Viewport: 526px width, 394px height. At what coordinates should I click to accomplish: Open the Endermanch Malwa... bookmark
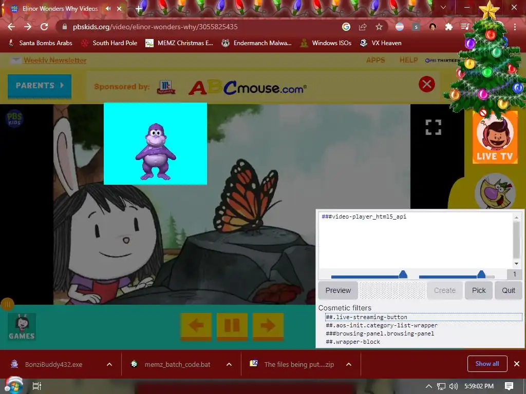[x=257, y=43]
